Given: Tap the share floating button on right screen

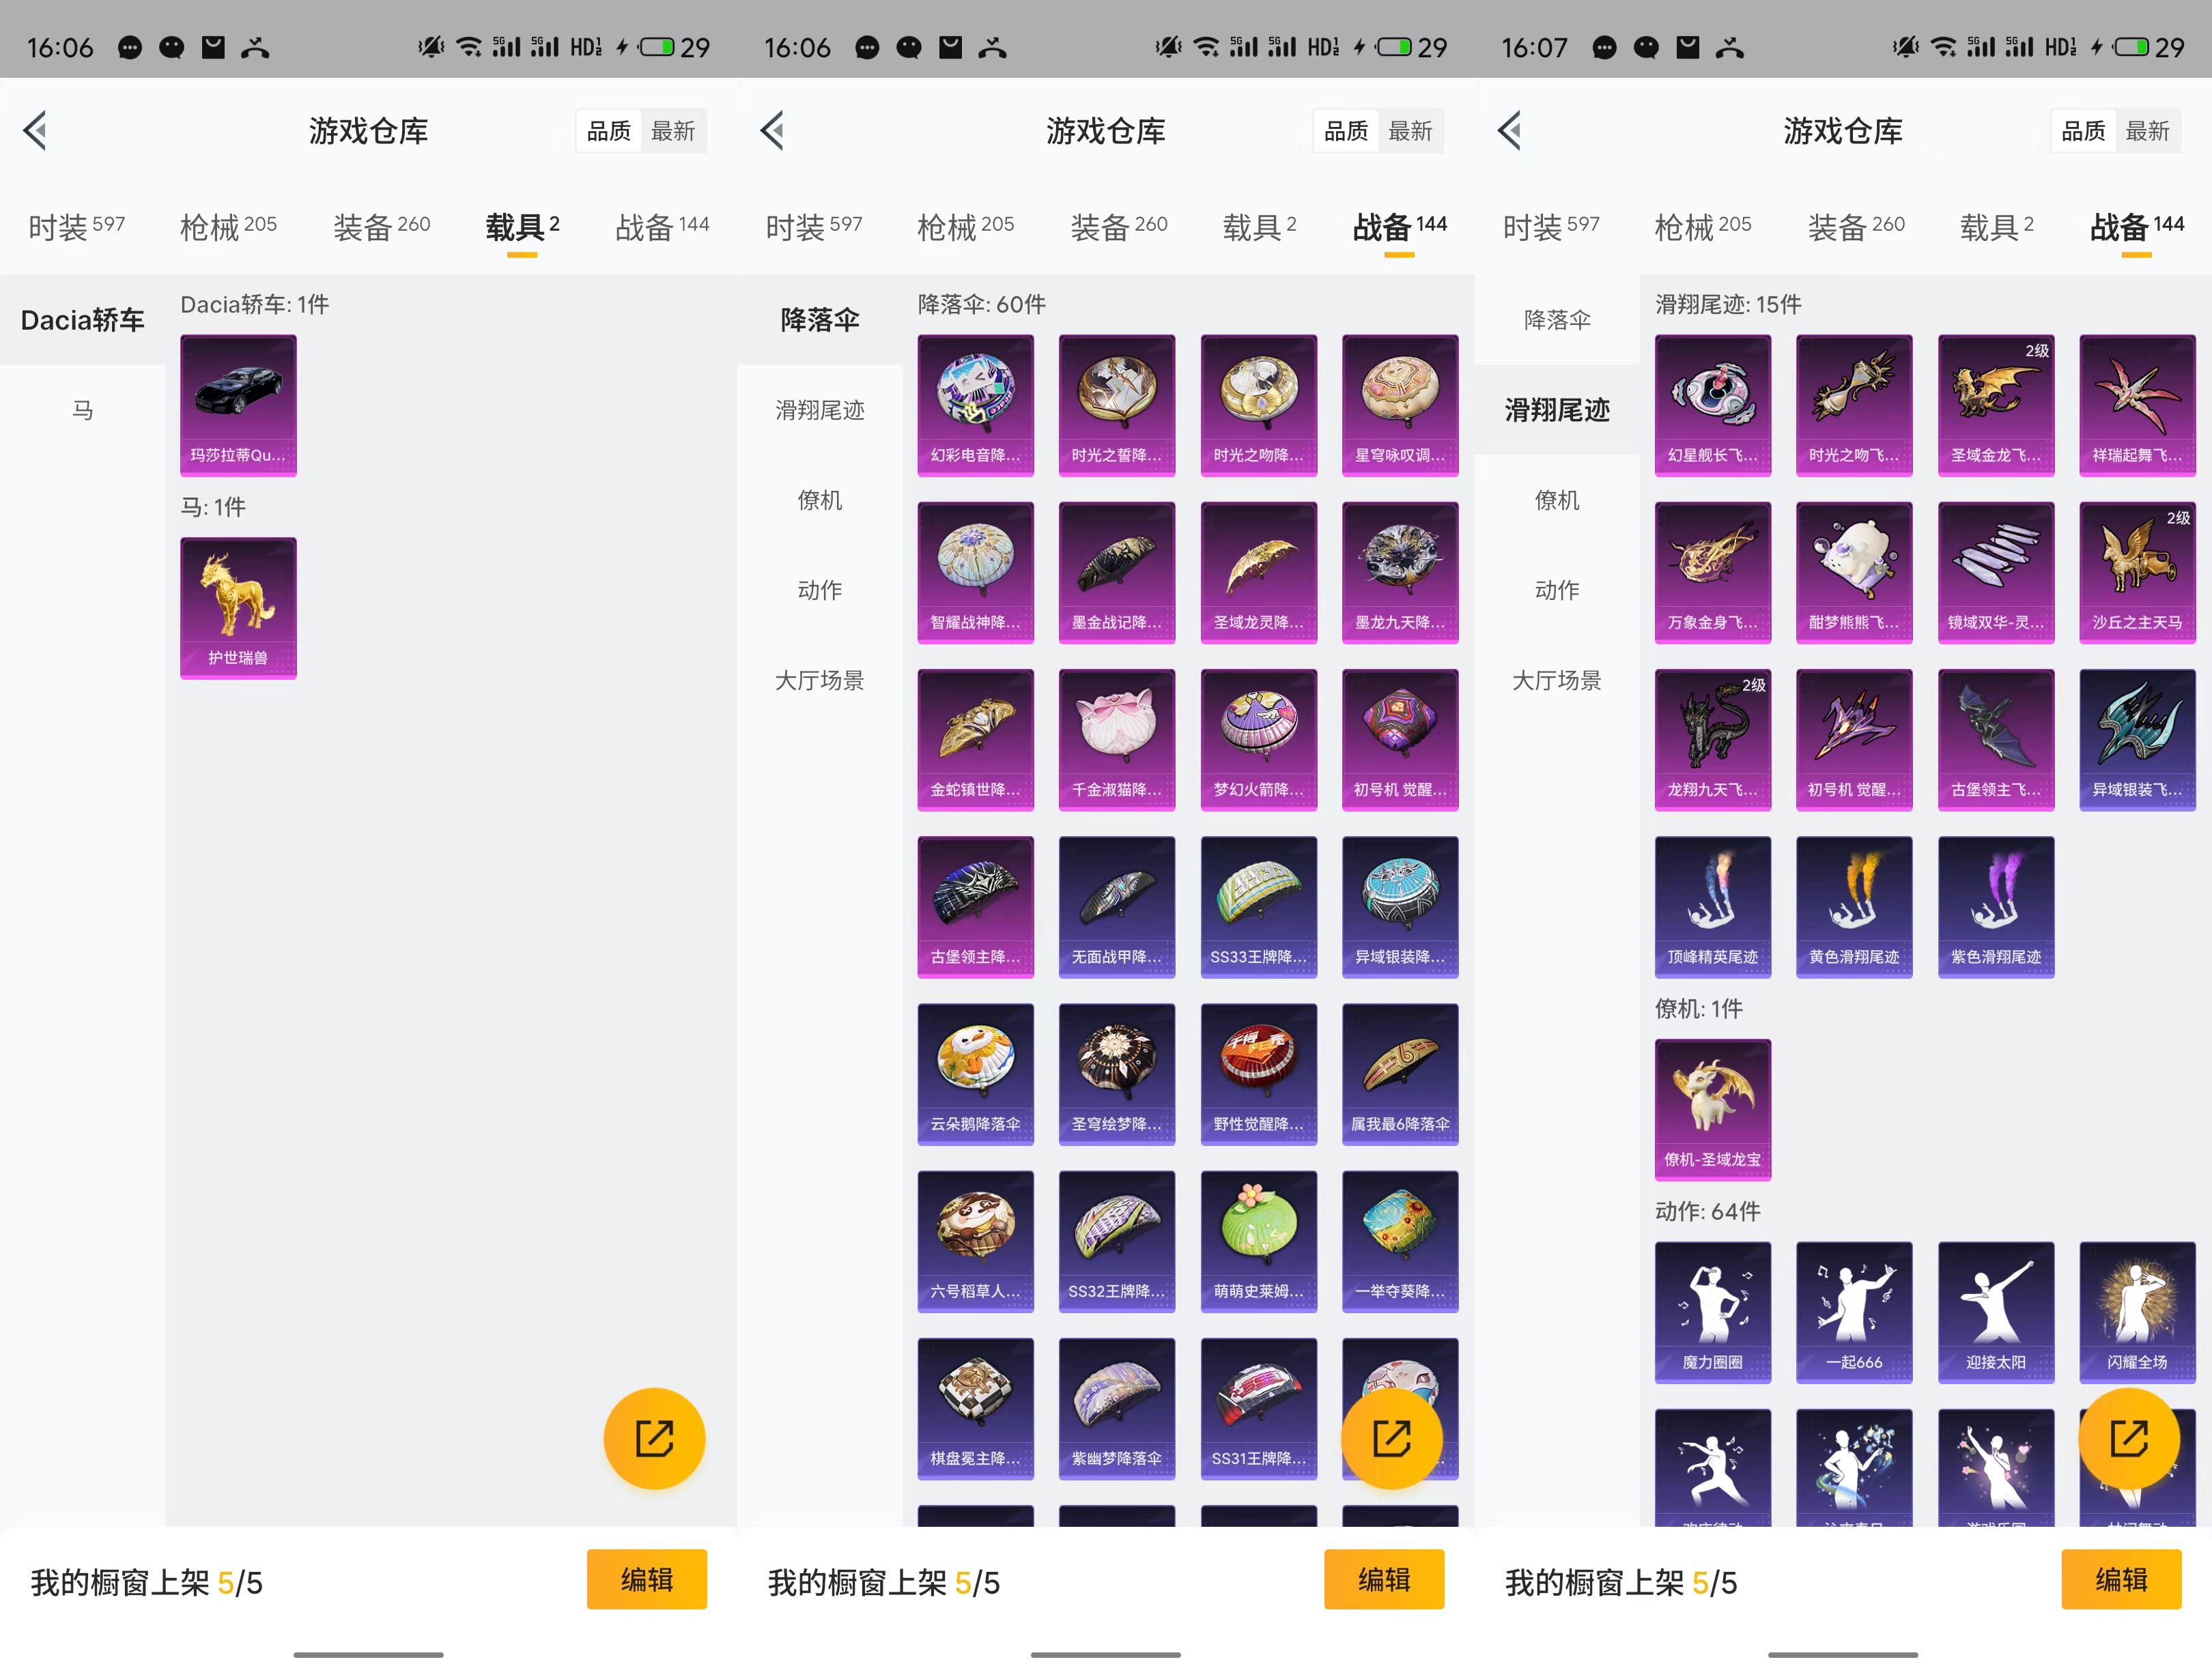Looking at the screenshot, I should coord(2128,1438).
